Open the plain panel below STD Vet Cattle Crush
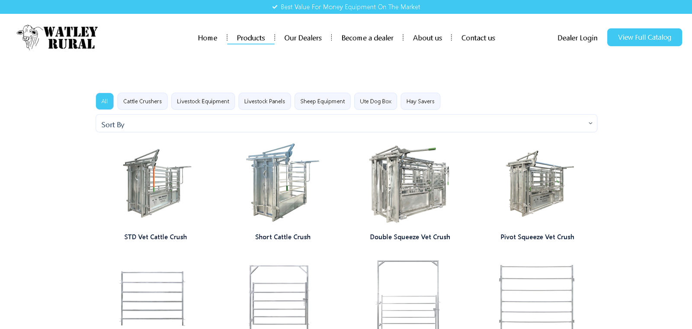 pos(153,299)
